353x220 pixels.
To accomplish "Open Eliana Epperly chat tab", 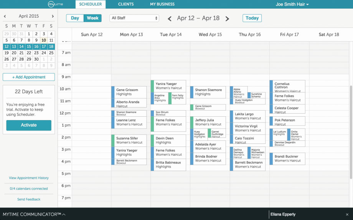I will (283, 214).
